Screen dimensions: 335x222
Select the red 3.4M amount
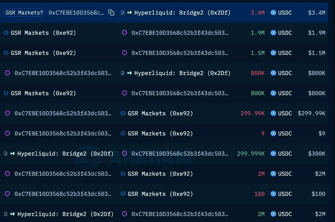[x=258, y=13]
